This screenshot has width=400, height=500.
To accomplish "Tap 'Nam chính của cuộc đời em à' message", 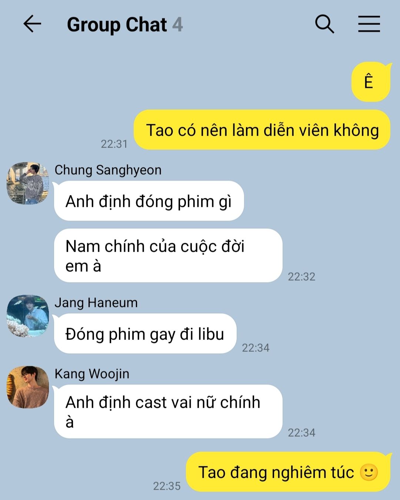I will coord(168,255).
